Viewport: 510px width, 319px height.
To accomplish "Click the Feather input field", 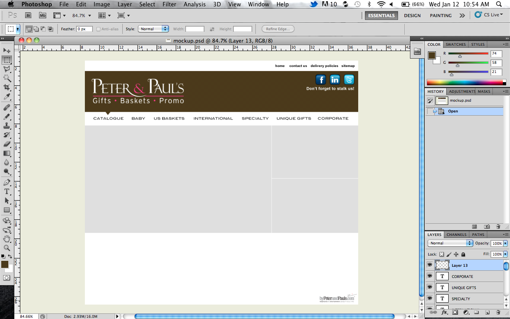I will (84, 29).
